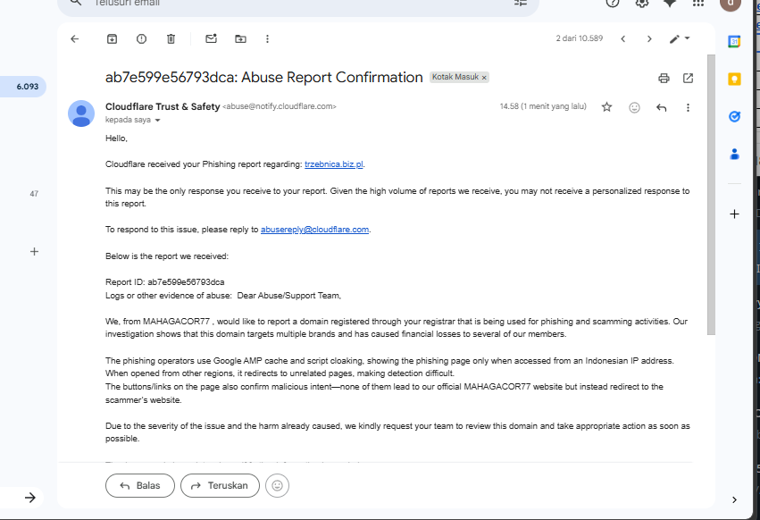Screen dimensions: 760x520
Task: Open Google Calendar side panel
Action: tap(734, 42)
